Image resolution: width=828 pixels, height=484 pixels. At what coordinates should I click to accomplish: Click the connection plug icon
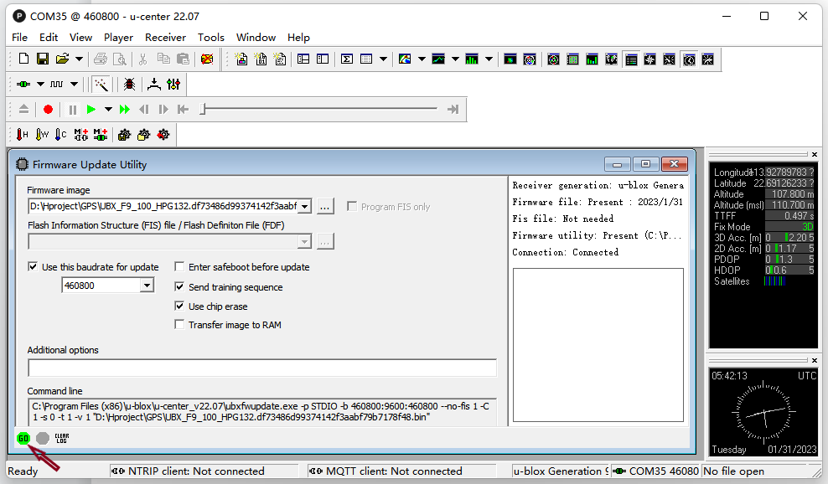coord(23,84)
